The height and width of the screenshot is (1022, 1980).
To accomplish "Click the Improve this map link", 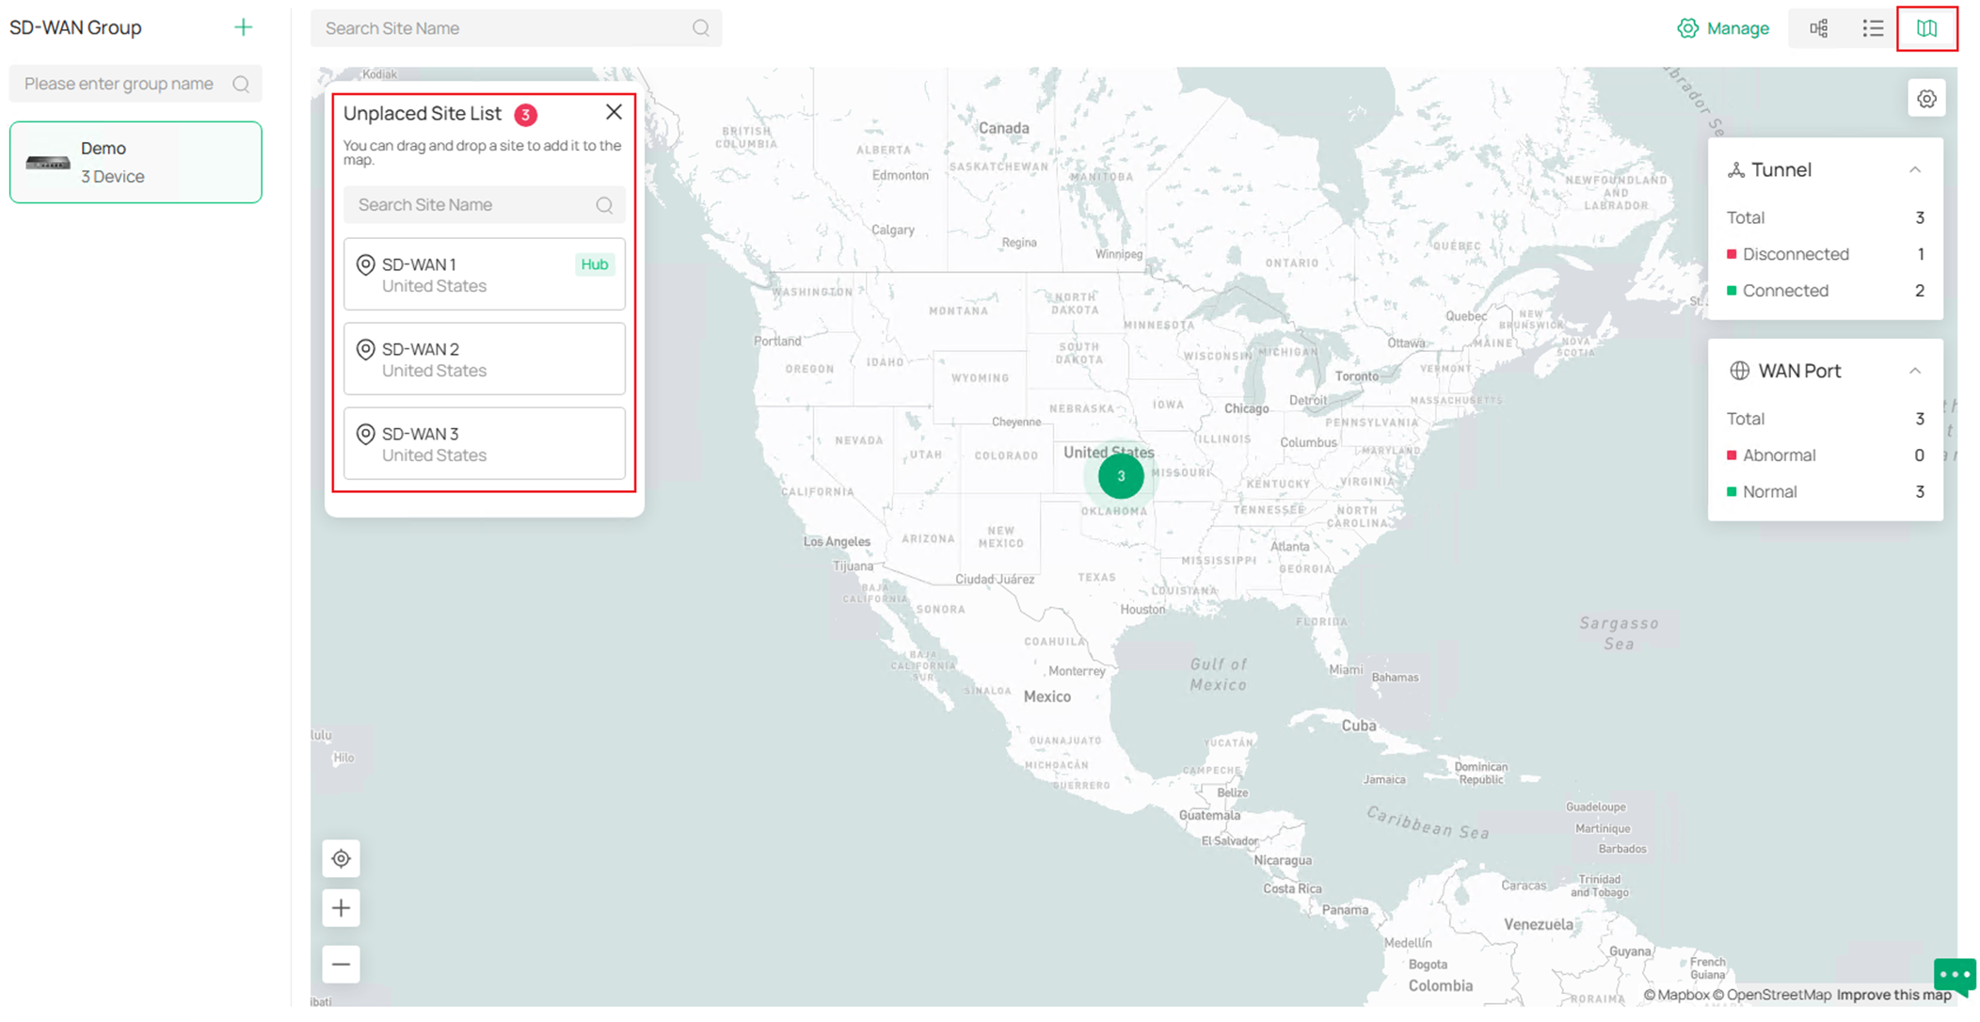I will pos(1892,995).
